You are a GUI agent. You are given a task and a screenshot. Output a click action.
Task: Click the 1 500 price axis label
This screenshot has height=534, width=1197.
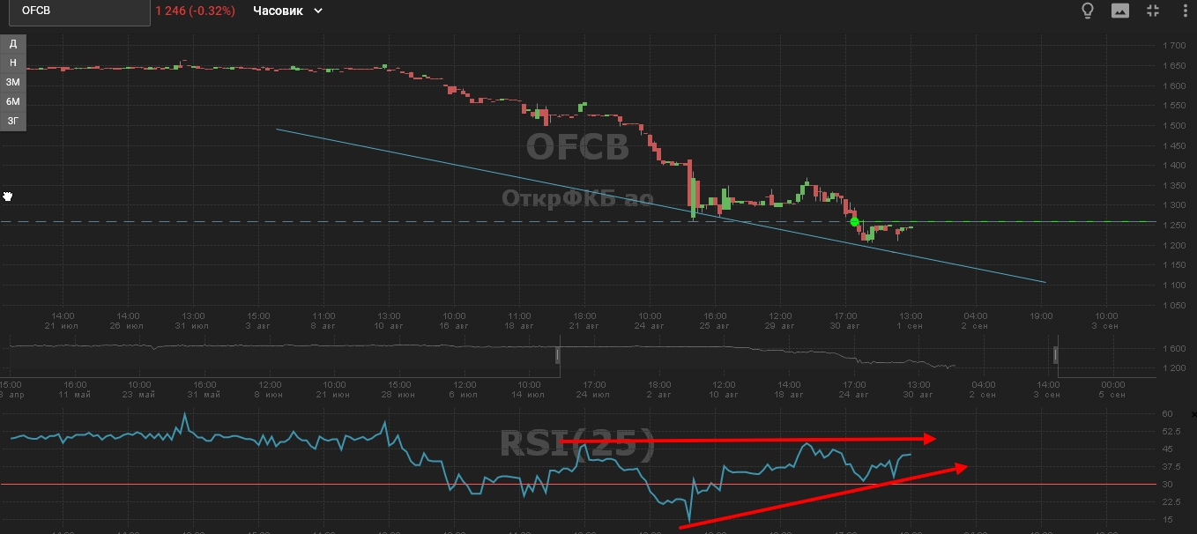pyautogui.click(x=1173, y=126)
